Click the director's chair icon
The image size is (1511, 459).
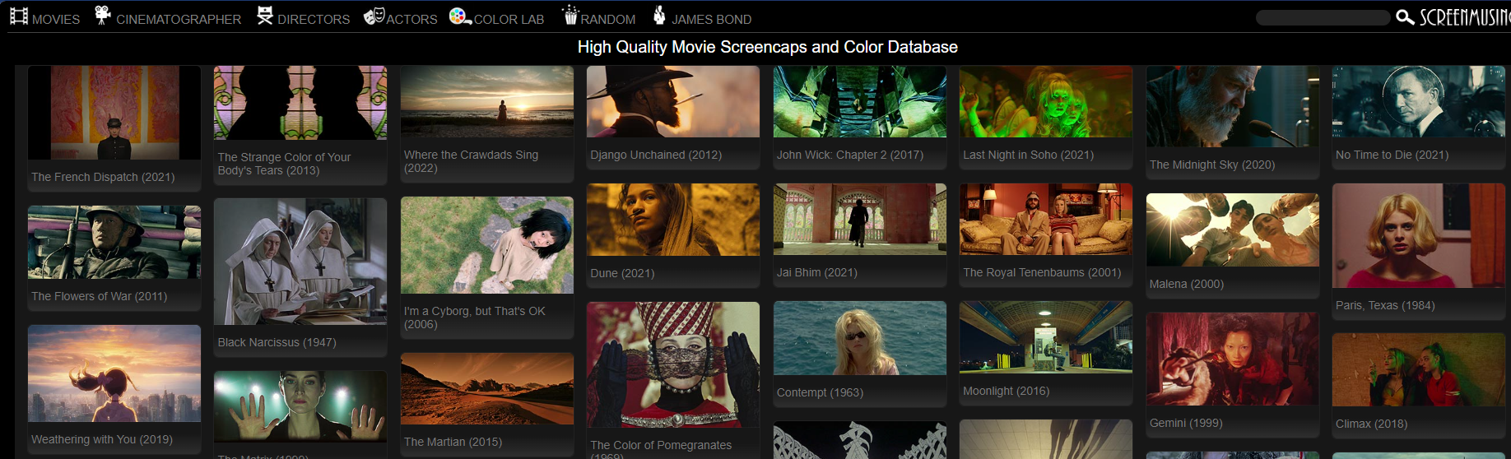pyautogui.click(x=265, y=16)
